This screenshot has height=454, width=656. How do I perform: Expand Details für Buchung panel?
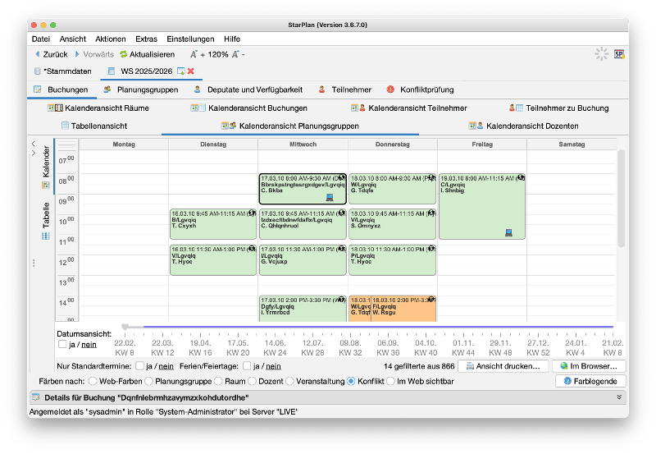pyautogui.click(x=620, y=397)
